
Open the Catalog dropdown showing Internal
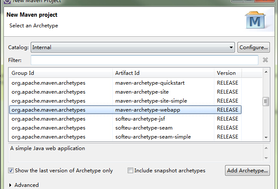click(x=133, y=47)
